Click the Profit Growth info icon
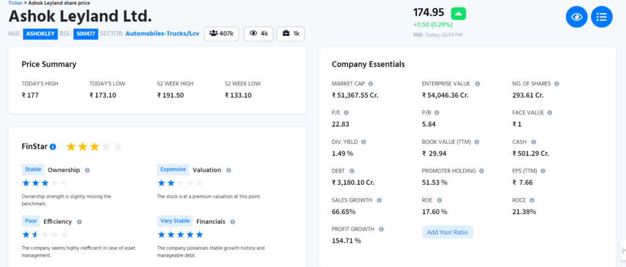 pyautogui.click(x=381, y=229)
